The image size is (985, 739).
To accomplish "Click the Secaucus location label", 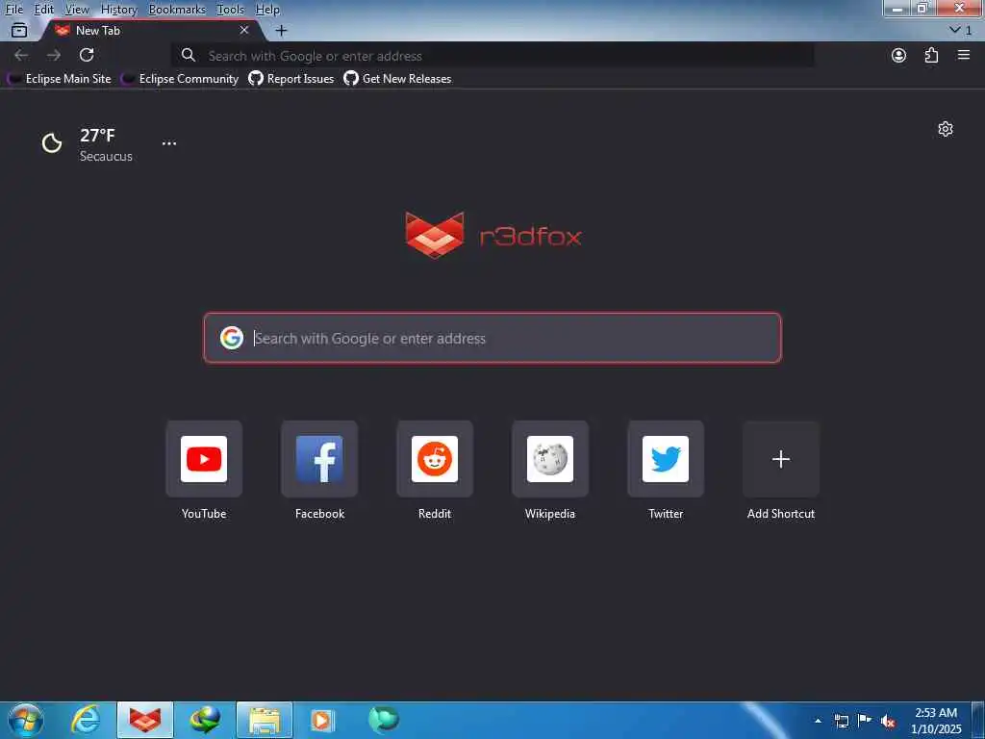I will click(106, 157).
